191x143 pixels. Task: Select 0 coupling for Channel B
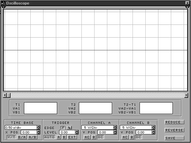(132, 137)
